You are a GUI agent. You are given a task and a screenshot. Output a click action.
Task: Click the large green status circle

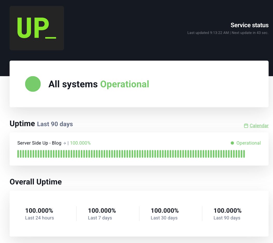(x=33, y=84)
